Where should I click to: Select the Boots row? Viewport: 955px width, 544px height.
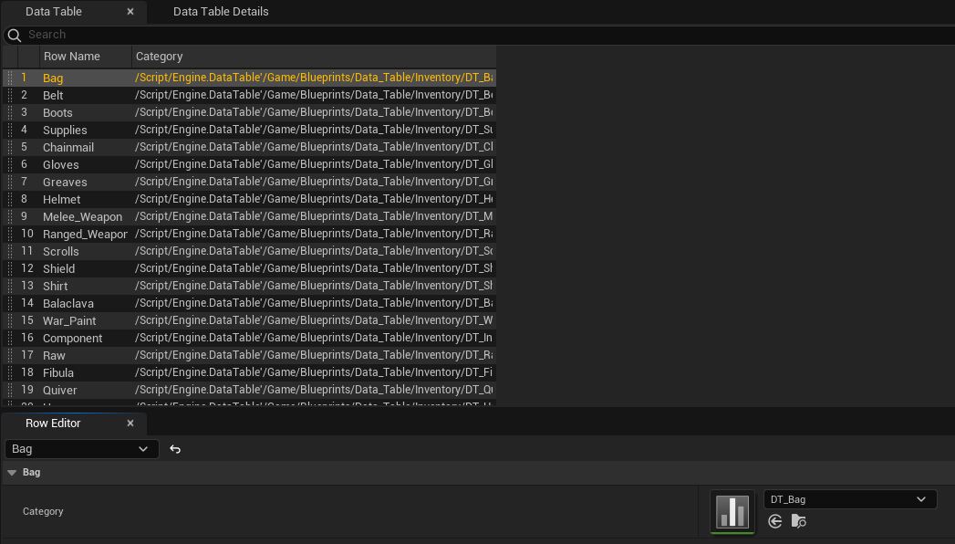pyautogui.click(x=249, y=112)
